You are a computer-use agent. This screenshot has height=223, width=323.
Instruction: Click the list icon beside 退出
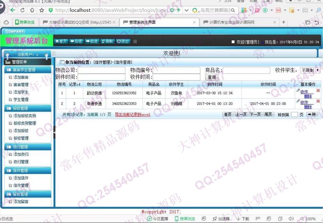pos(135,41)
